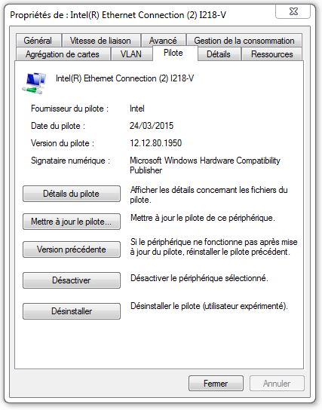Click the network adapter icon
The height and width of the screenshot is (410, 322).
[34, 83]
